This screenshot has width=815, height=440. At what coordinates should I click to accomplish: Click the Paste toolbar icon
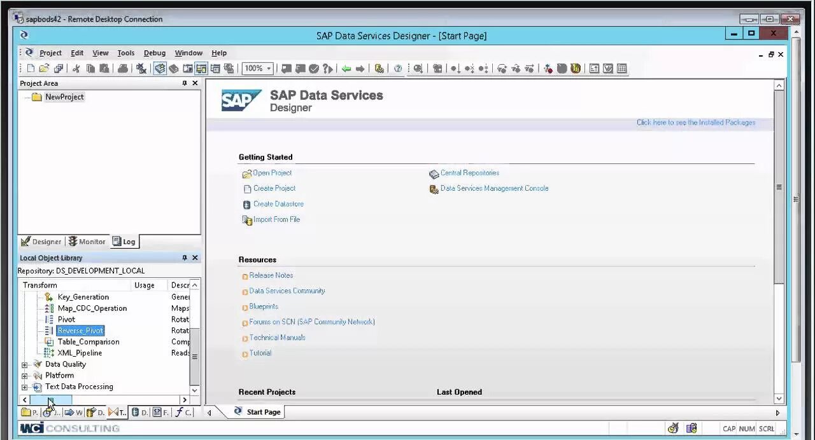coord(104,69)
